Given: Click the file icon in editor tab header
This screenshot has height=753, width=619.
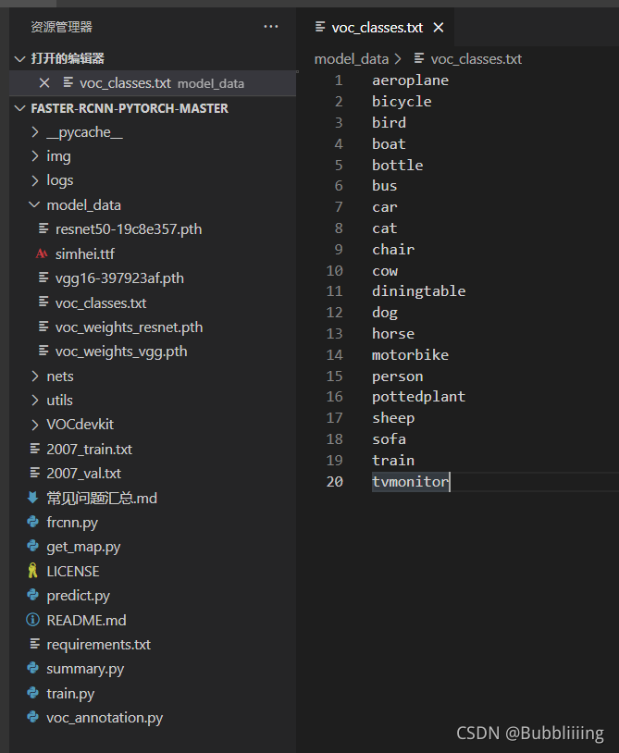Looking at the screenshot, I should coord(320,27).
